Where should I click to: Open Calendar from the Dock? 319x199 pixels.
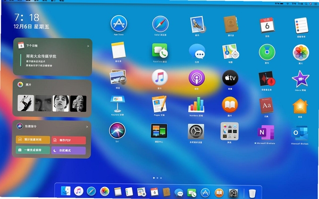(154, 192)
